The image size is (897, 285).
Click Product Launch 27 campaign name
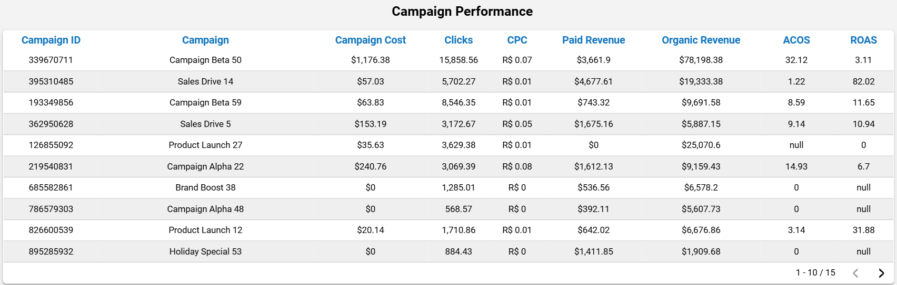(x=205, y=145)
